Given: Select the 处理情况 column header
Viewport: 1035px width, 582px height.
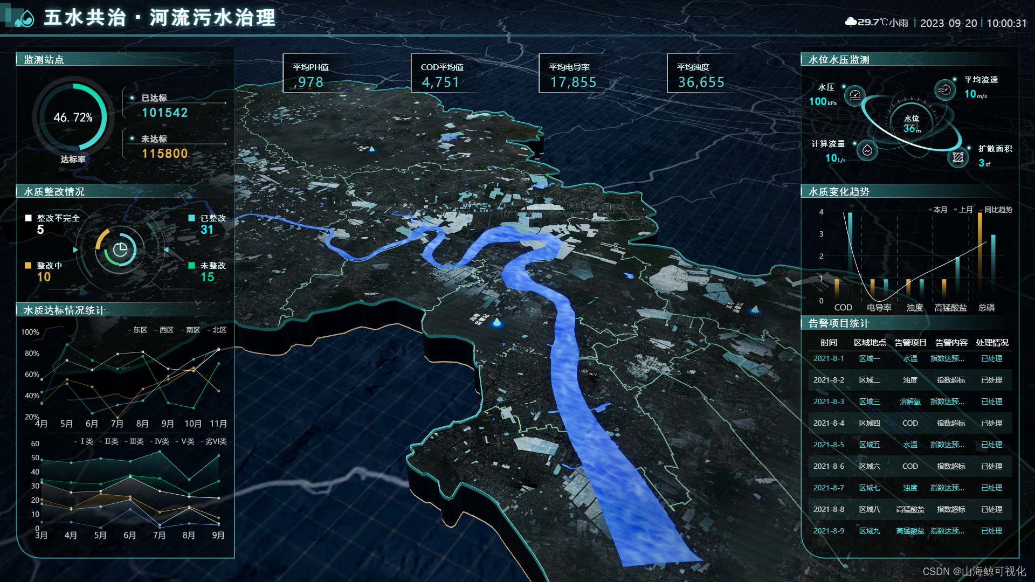Looking at the screenshot, I should 991,343.
